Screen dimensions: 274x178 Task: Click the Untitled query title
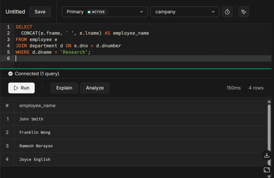[x=15, y=12]
